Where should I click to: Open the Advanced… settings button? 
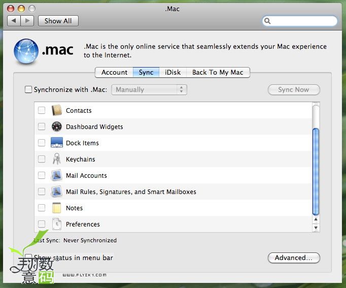click(x=294, y=258)
